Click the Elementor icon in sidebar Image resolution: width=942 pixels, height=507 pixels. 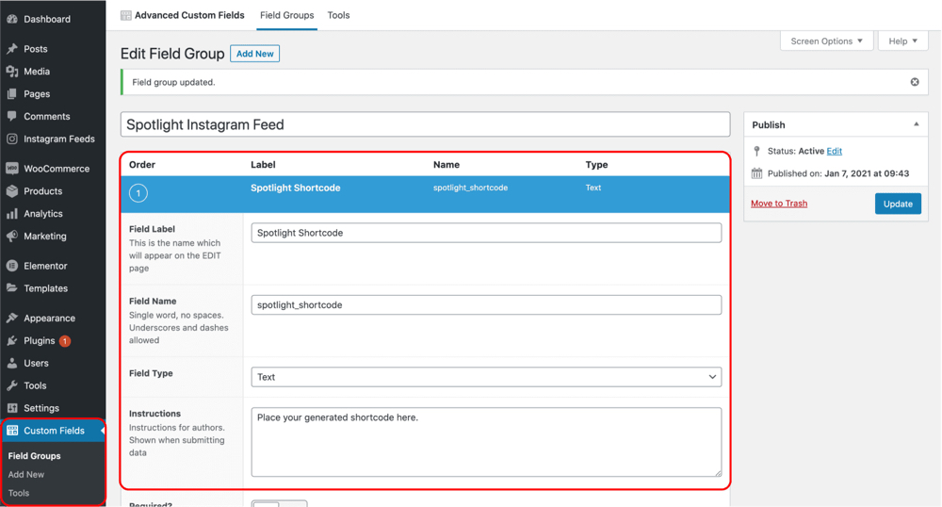click(x=12, y=266)
